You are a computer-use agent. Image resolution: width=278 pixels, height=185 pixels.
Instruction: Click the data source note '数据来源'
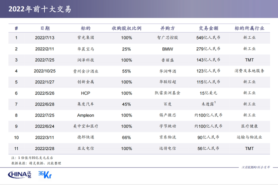click(36, 163)
